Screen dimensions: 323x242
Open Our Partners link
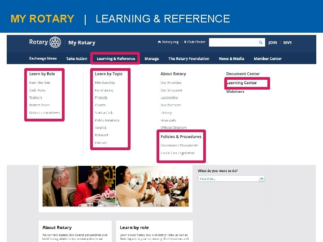tap(170, 105)
